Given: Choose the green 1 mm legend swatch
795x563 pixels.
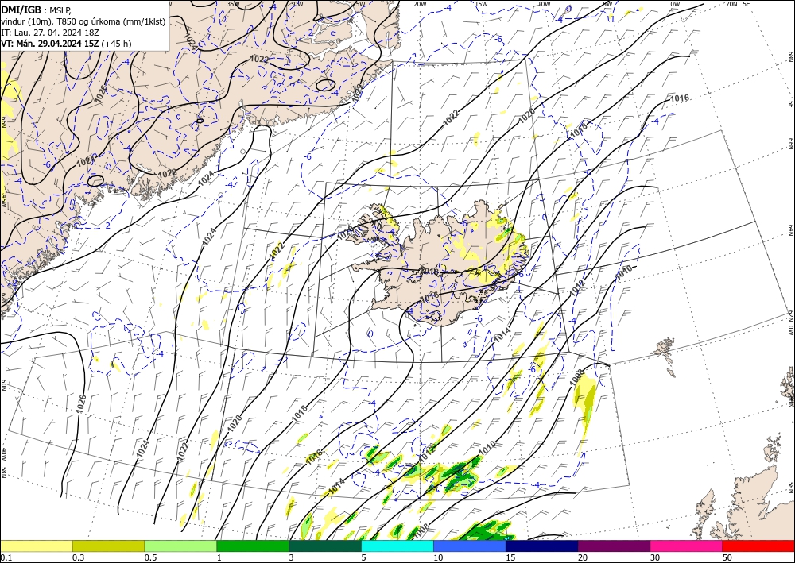Looking at the screenshot, I should click(253, 546).
